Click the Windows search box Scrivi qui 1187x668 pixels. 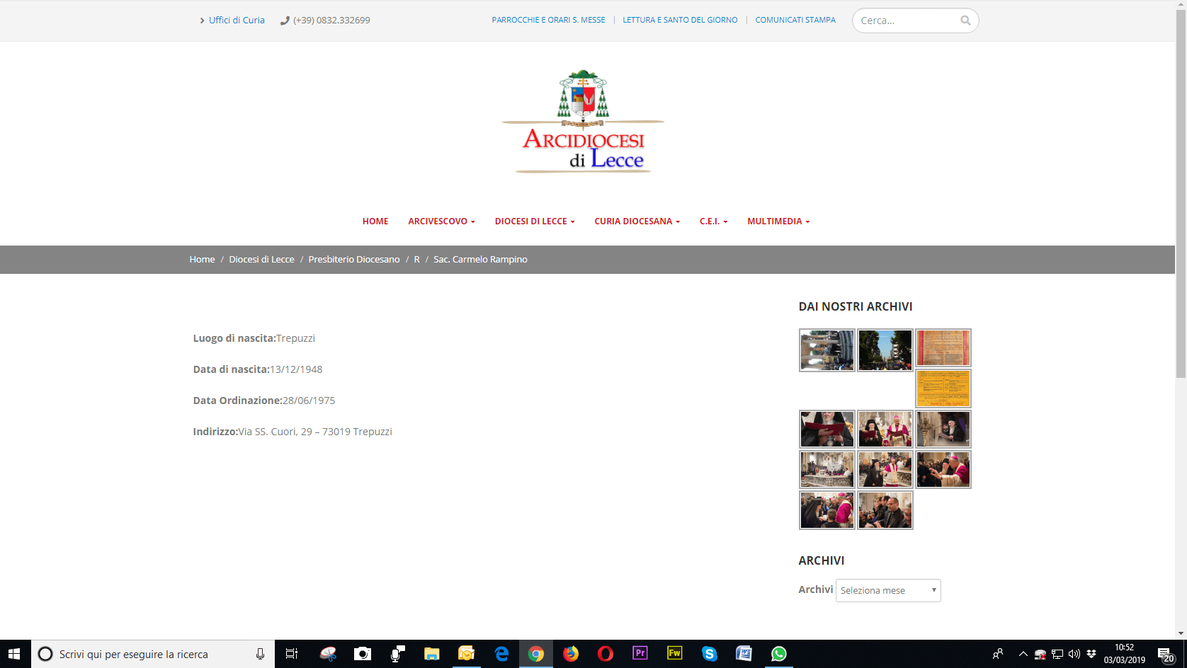click(153, 654)
